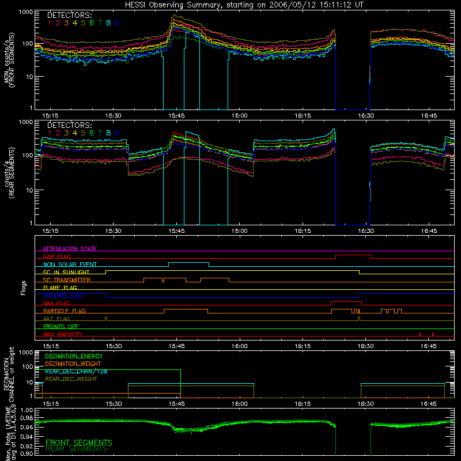Image resolution: width=461 pixels, height=461 pixels.
Task: Select detector 5 in the front segments legend
Action: point(83,23)
